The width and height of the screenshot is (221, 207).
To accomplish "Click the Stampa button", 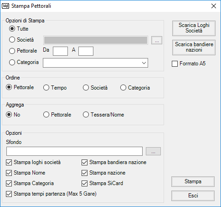I will pos(193,181).
